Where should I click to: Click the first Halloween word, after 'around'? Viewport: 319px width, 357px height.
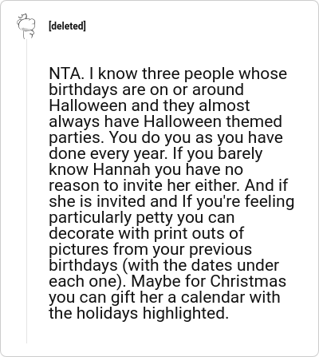pyautogui.click(x=88, y=105)
